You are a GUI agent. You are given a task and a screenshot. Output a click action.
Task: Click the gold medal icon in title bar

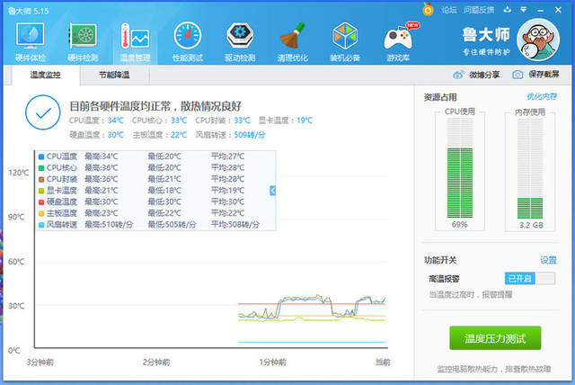pos(428,9)
